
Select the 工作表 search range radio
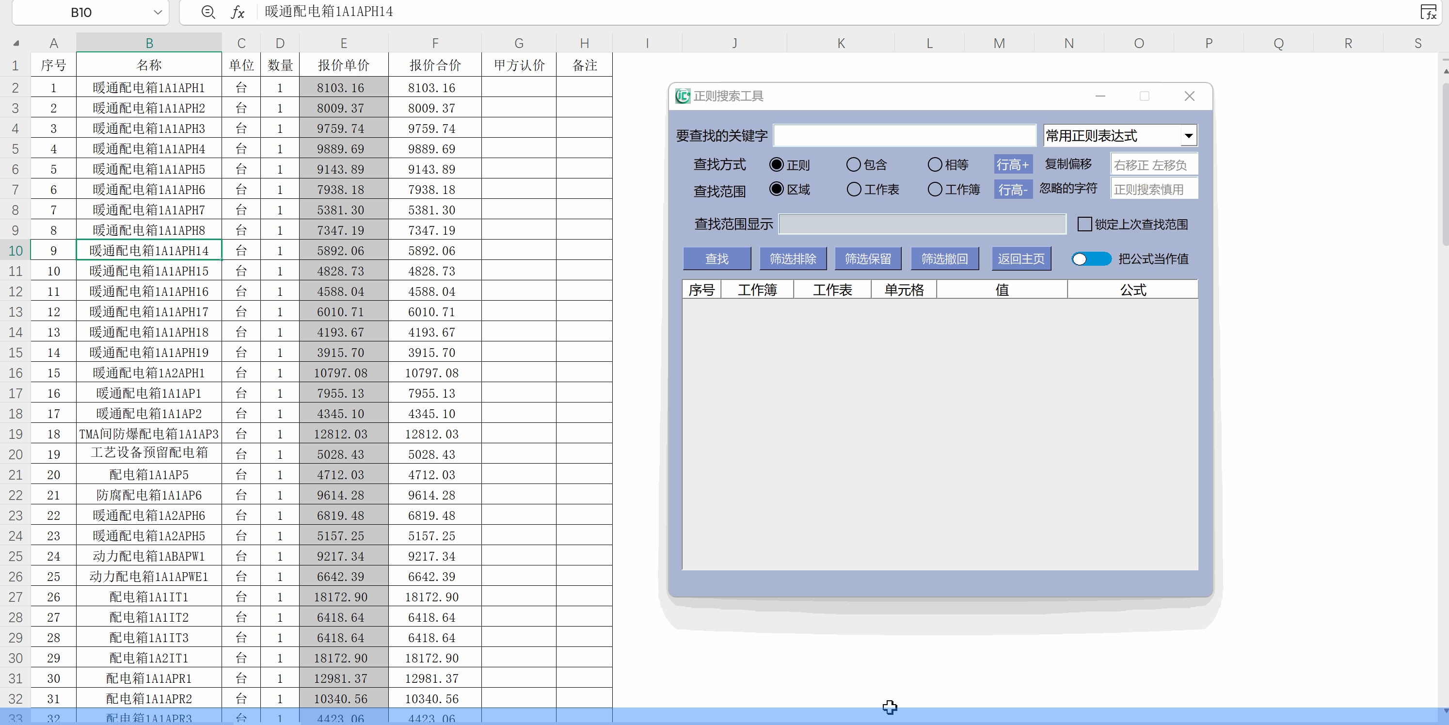(x=853, y=189)
